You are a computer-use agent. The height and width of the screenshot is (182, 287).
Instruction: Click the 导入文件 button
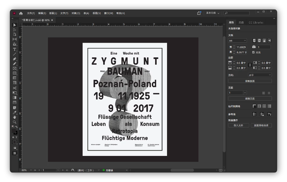[x=238, y=125]
